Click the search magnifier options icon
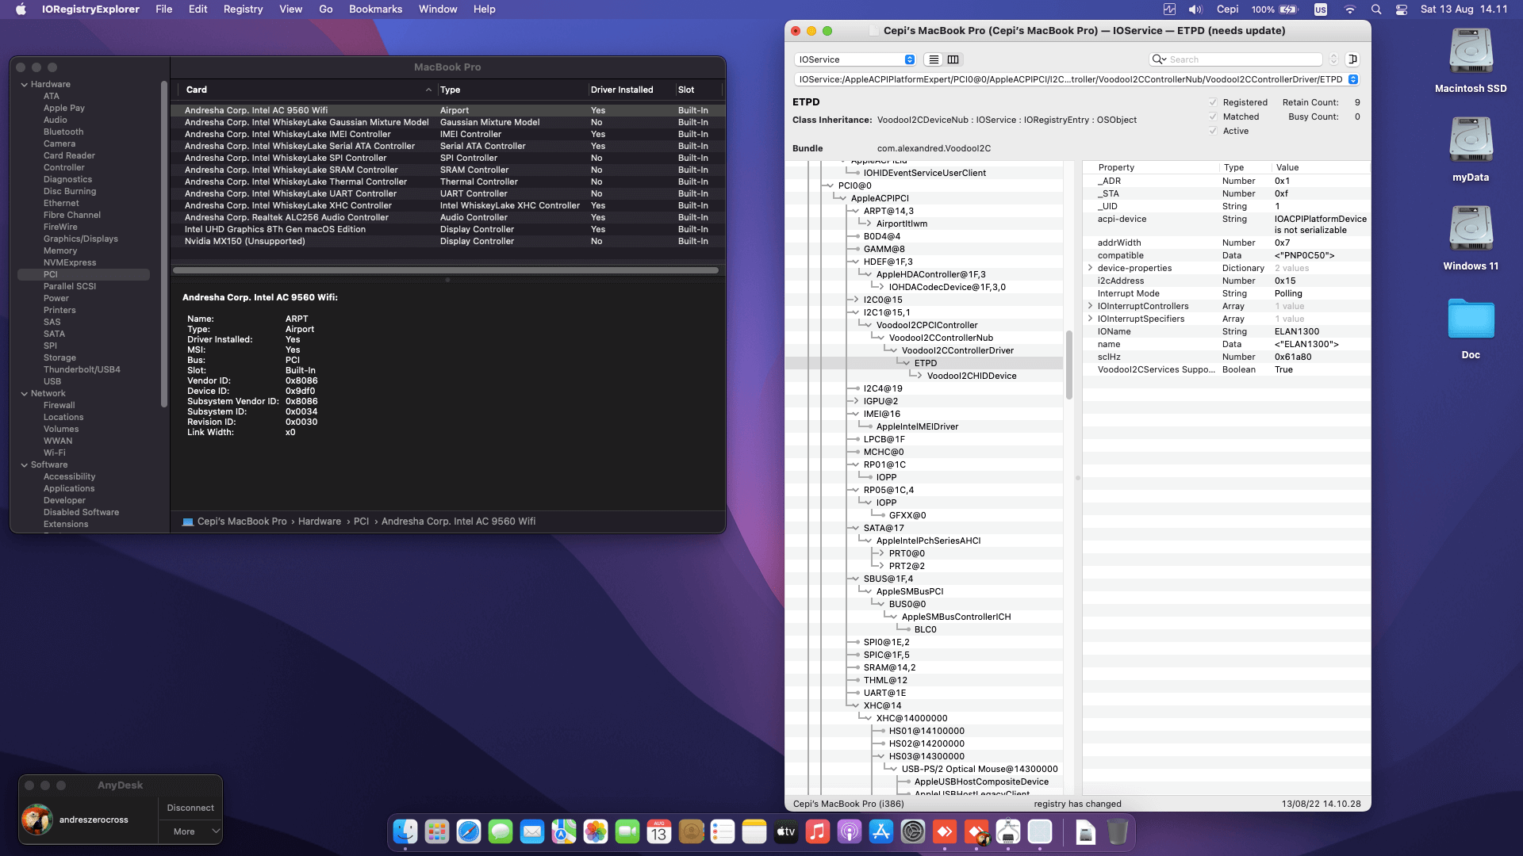 coord(1159,59)
